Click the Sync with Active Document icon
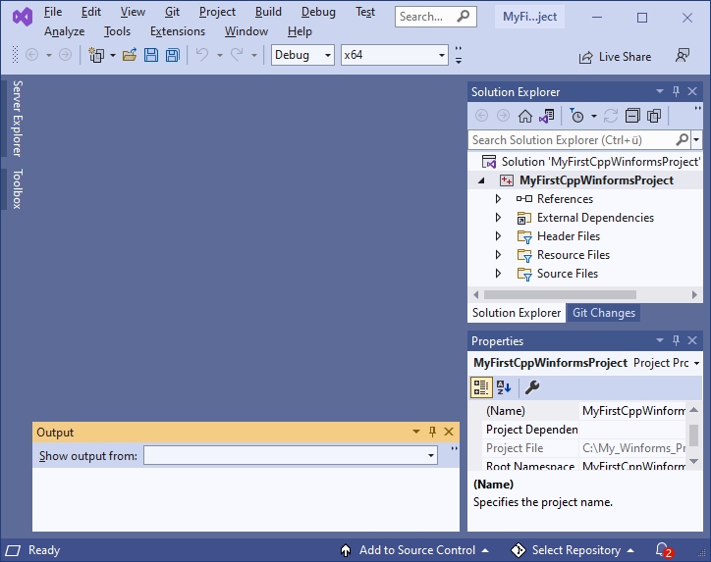The height and width of the screenshot is (562, 711). [x=611, y=116]
